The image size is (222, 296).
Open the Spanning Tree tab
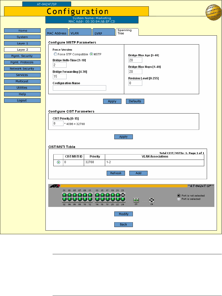127,32
